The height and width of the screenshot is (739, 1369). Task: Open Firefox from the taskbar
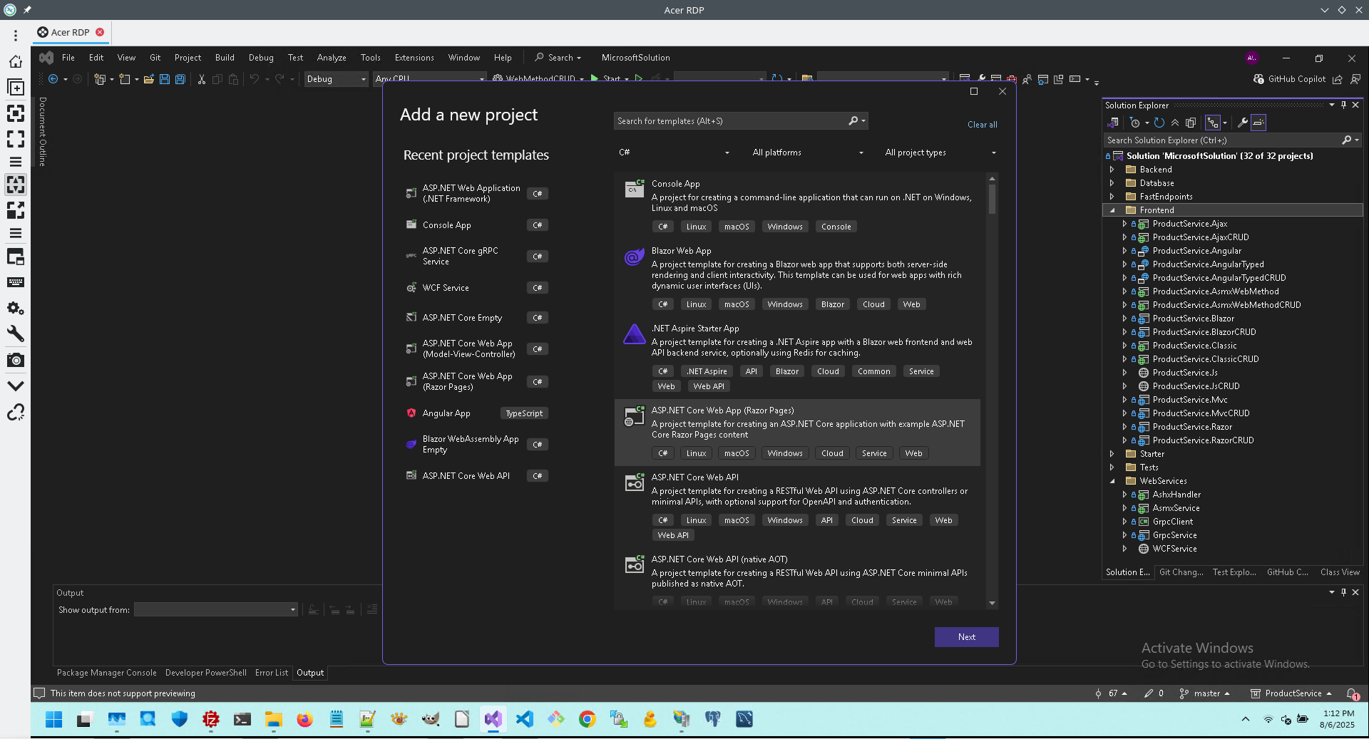(304, 719)
